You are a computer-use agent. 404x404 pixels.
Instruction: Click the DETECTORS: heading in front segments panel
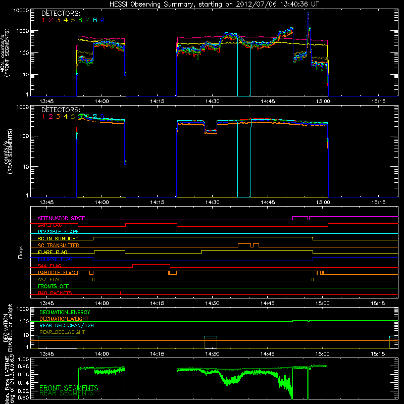click(x=61, y=14)
